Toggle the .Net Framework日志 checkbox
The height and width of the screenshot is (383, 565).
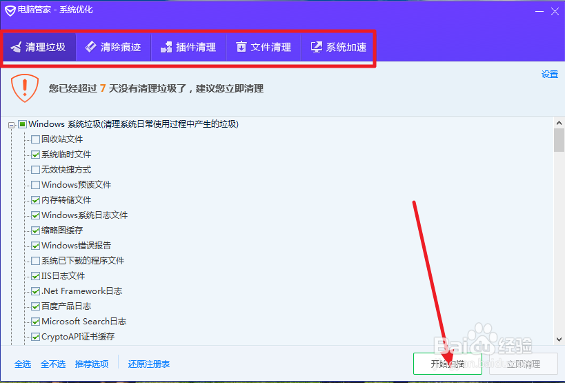[35, 291]
